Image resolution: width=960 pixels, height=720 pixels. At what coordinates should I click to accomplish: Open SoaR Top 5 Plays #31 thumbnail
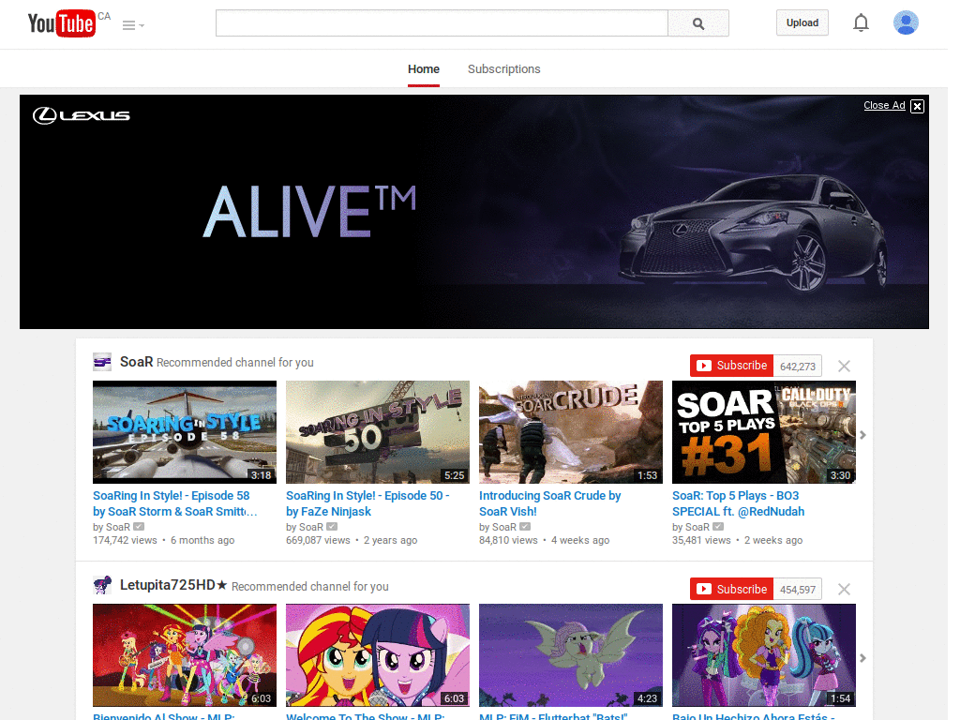coord(764,432)
